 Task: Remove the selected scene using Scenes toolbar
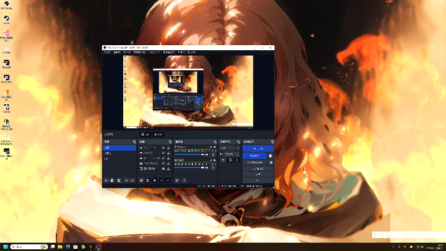coord(113,180)
